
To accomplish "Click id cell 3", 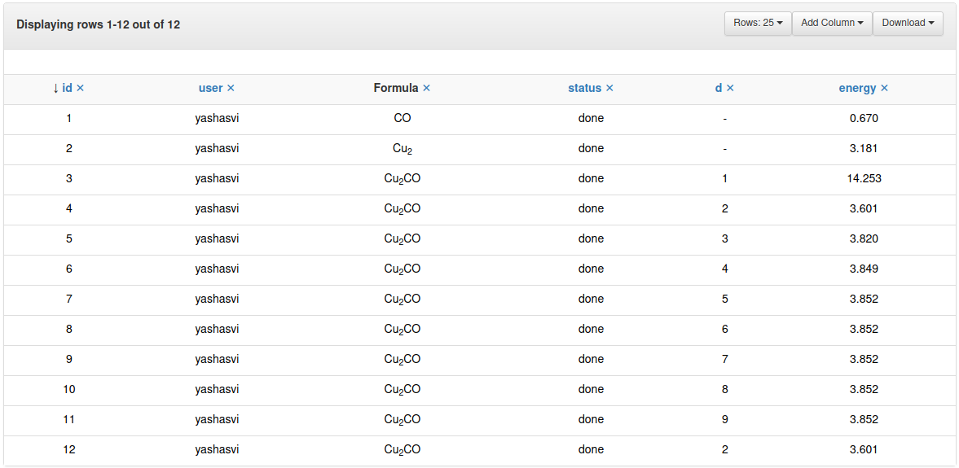I will tap(69, 178).
